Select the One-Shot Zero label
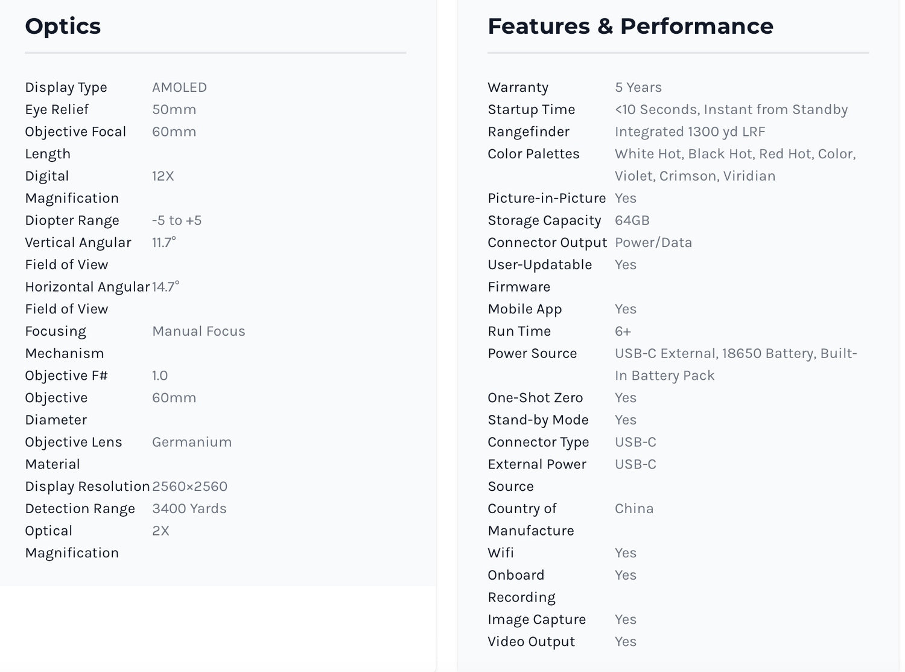 535,398
